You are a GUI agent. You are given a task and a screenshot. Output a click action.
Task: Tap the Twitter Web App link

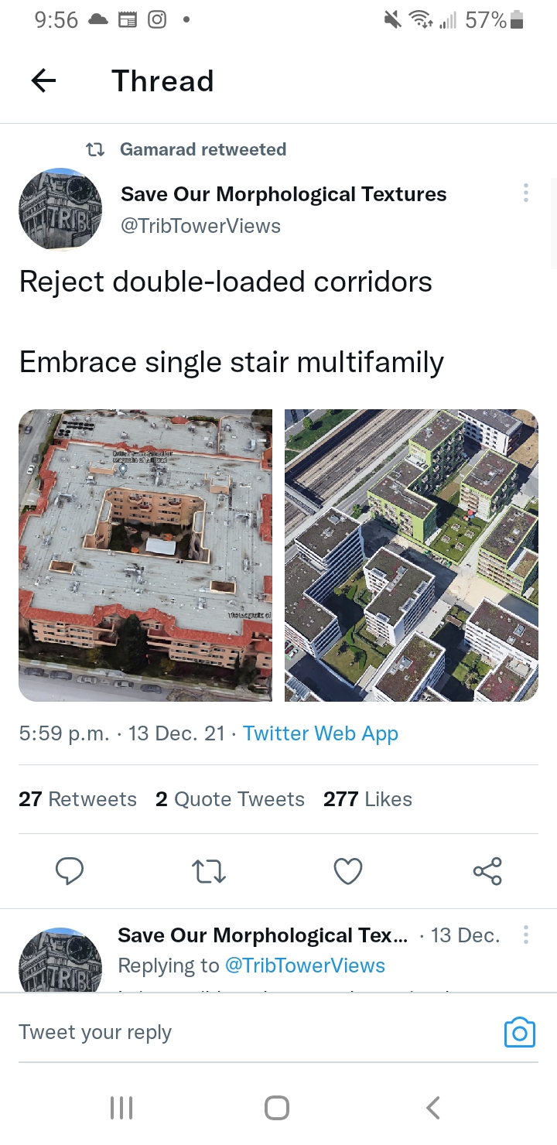point(320,733)
